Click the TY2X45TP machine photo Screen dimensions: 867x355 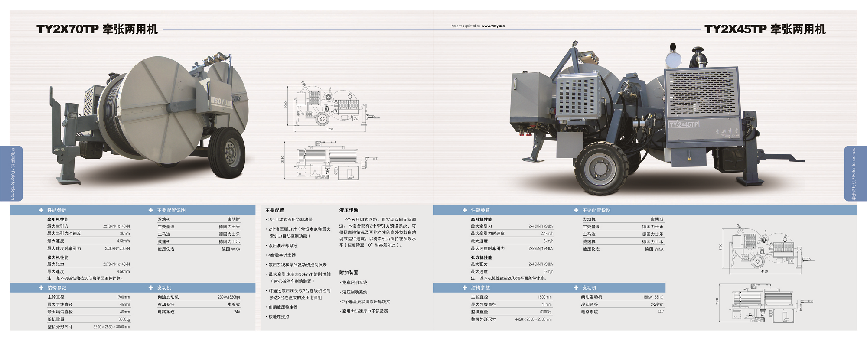point(657,117)
